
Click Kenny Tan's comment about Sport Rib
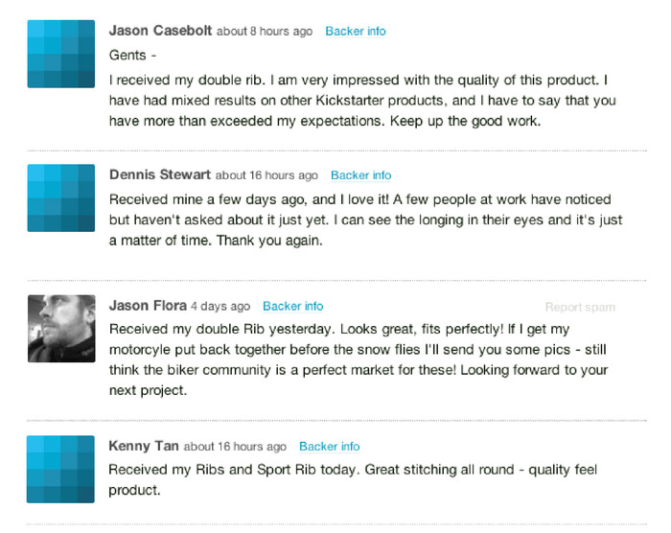click(353, 480)
